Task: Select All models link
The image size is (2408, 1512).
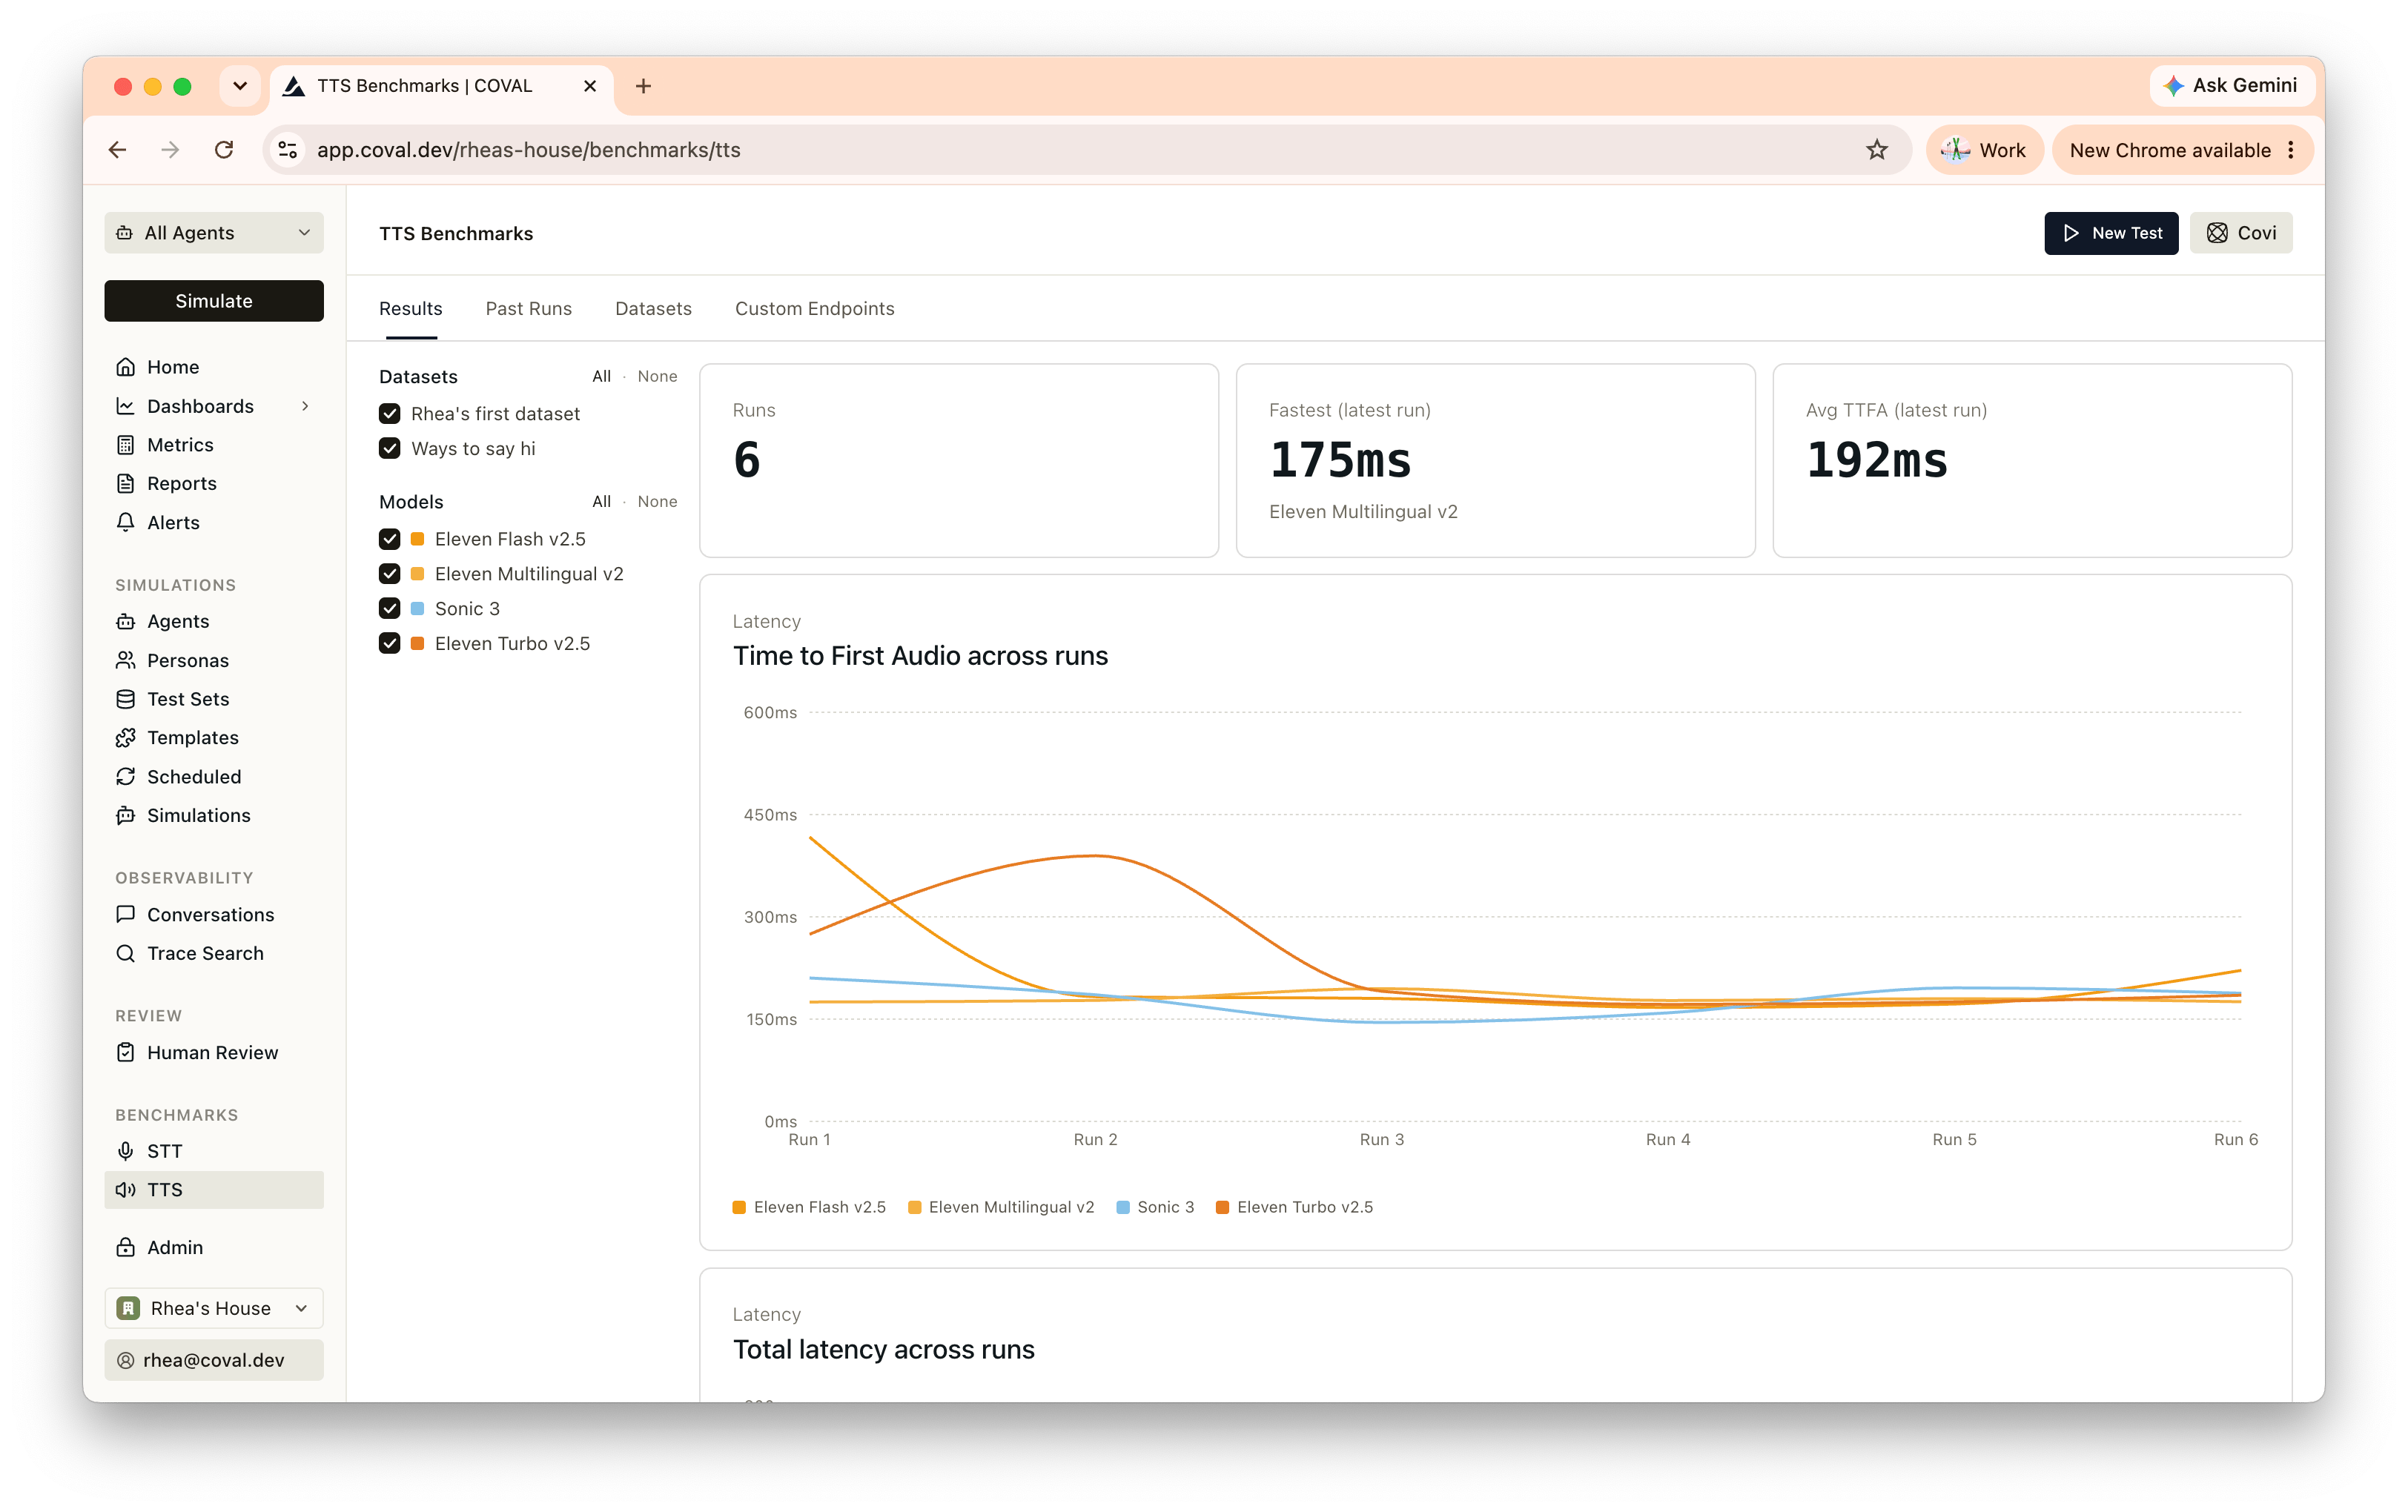Action: click(x=601, y=502)
